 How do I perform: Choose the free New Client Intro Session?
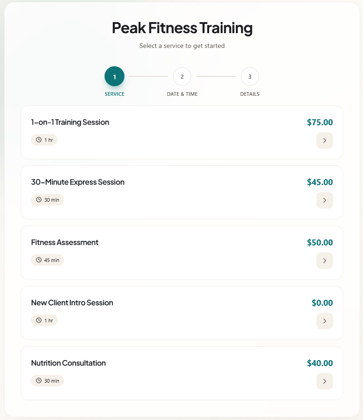coord(182,313)
